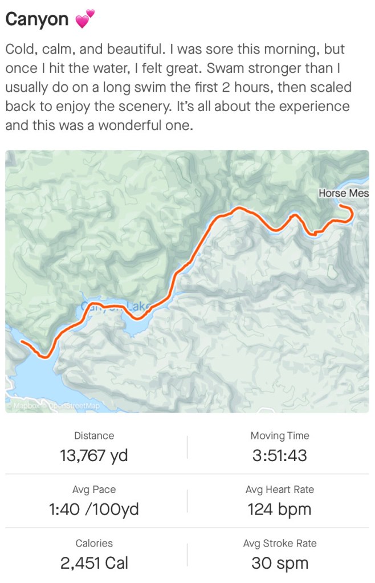The width and height of the screenshot is (375, 583).
Task: Select the 124 bpm heart rate value
Action: (279, 509)
